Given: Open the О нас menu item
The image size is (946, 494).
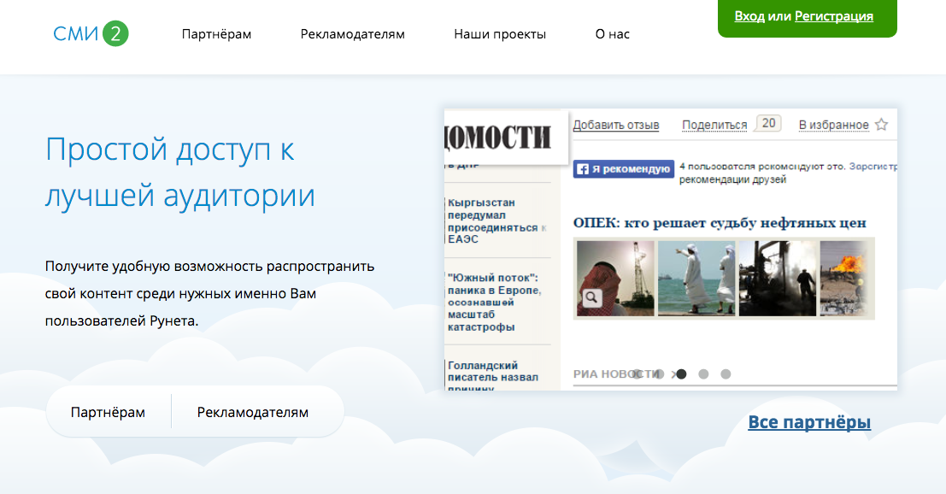Looking at the screenshot, I should pyautogui.click(x=613, y=34).
